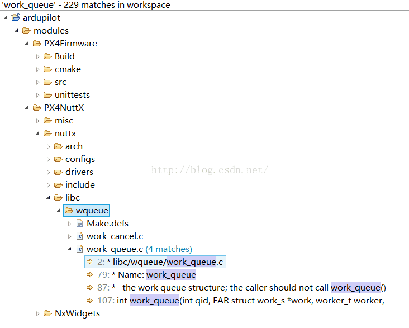Click the match arrow icon for line 87

click(90, 288)
